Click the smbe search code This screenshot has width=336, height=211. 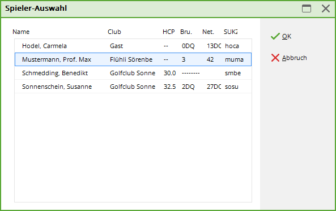point(233,73)
